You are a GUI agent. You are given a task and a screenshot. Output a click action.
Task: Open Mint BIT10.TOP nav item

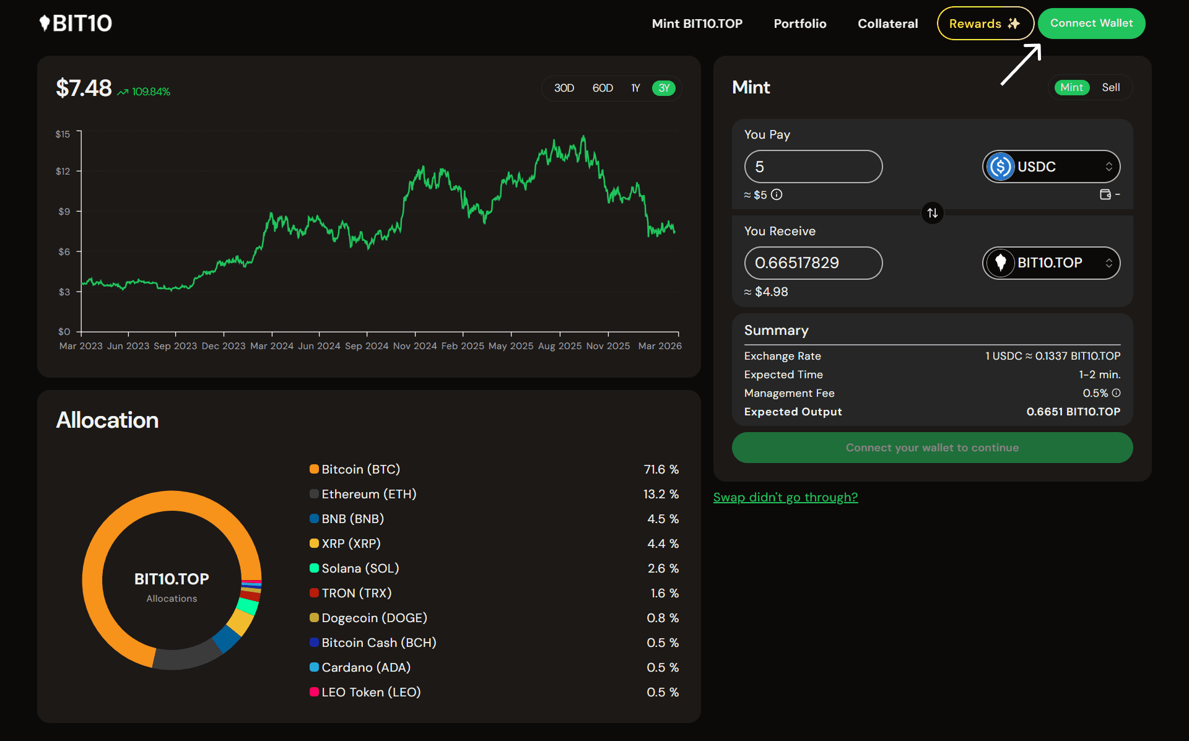click(697, 24)
